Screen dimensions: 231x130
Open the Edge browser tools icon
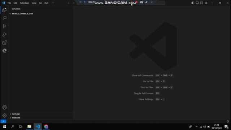click(x=4, y=51)
